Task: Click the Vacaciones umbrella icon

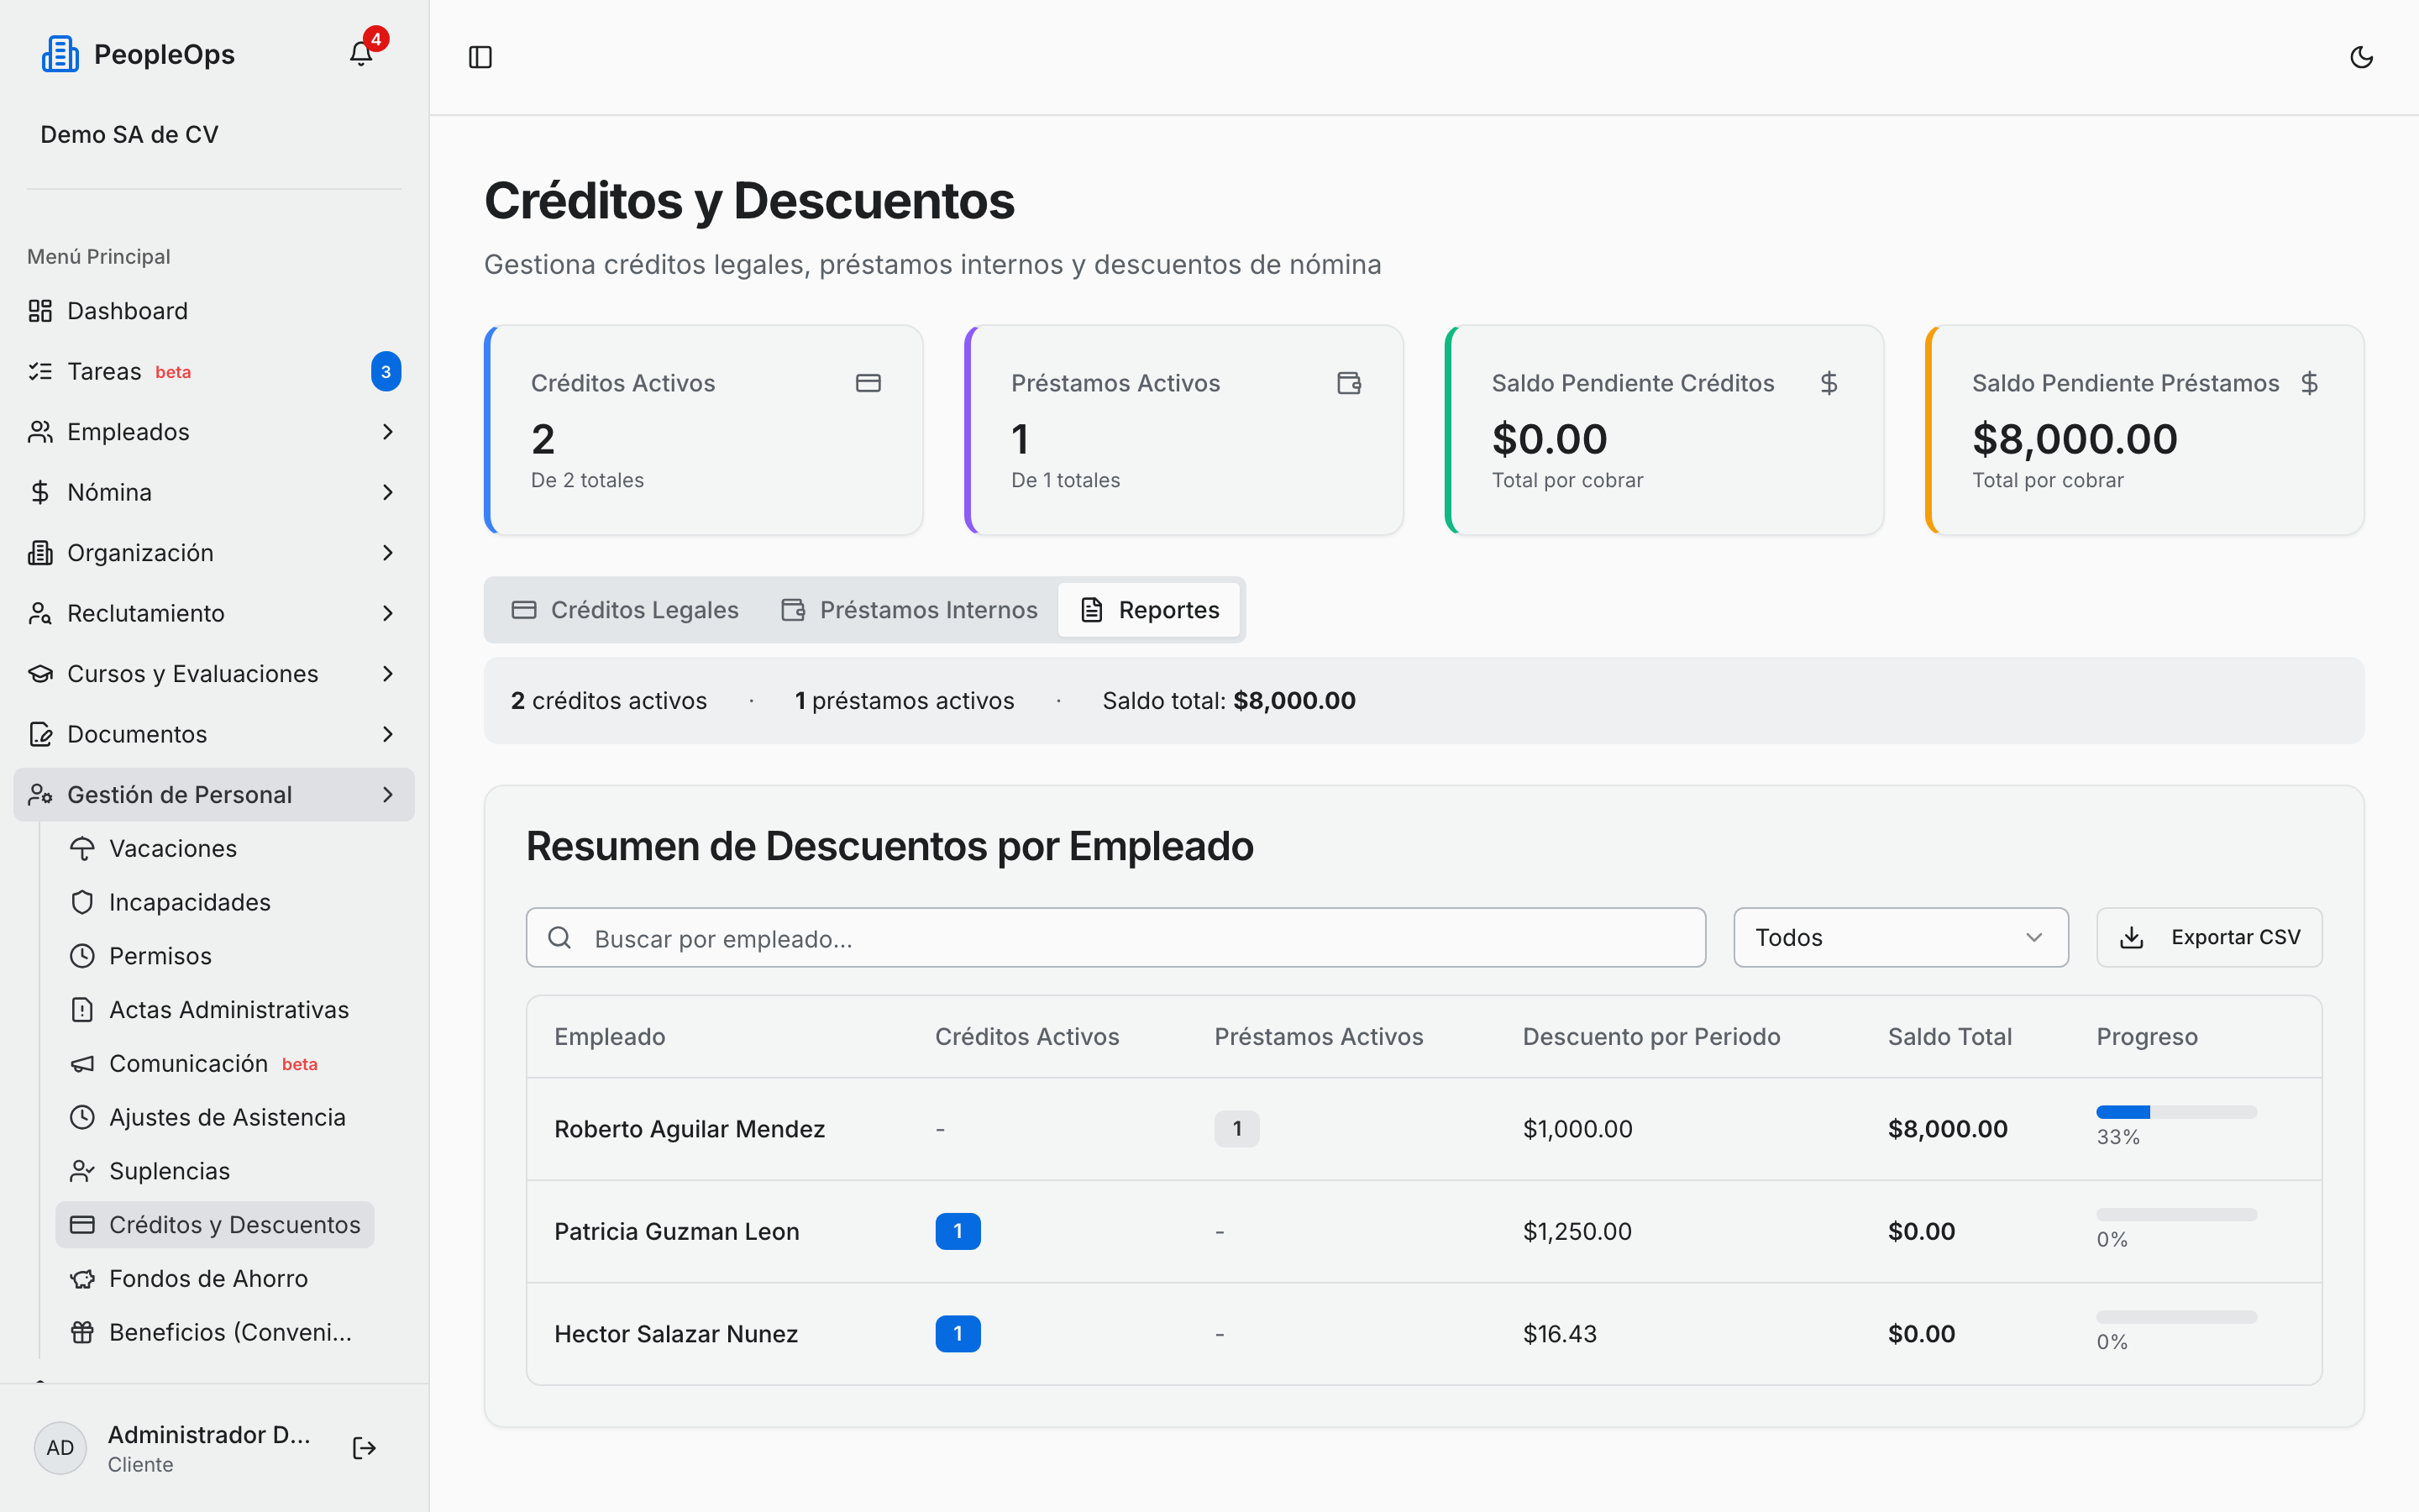Action: coord(82,848)
